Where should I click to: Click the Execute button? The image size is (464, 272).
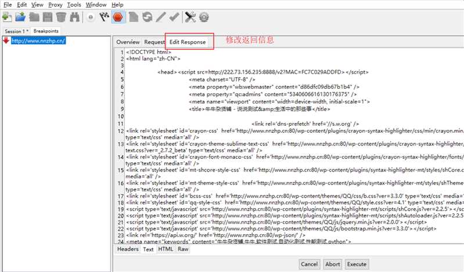tap(357, 264)
